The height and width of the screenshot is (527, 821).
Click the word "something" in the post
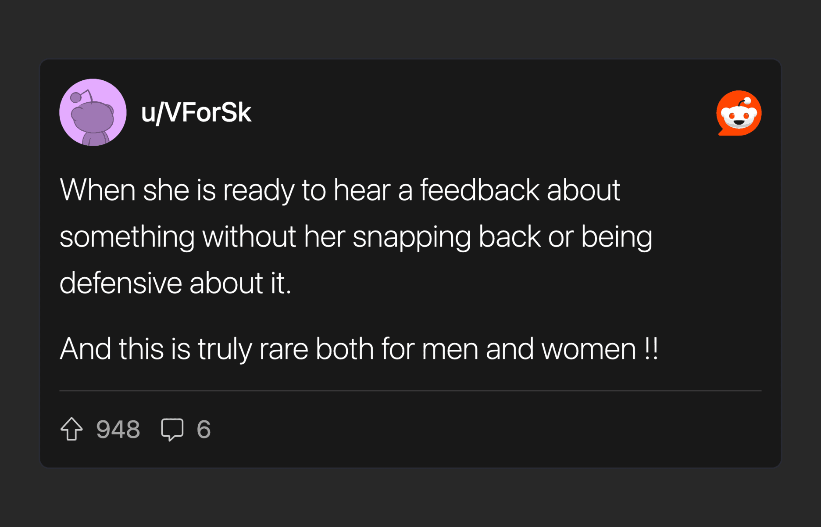click(127, 237)
